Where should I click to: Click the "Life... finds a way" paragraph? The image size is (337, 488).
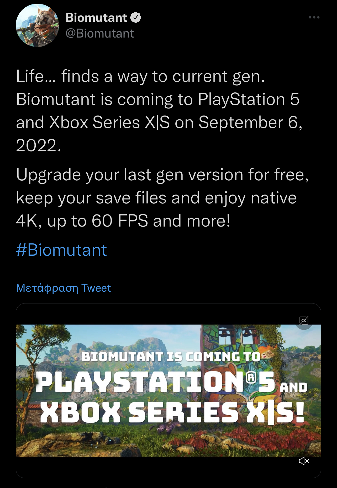pyautogui.click(x=157, y=100)
